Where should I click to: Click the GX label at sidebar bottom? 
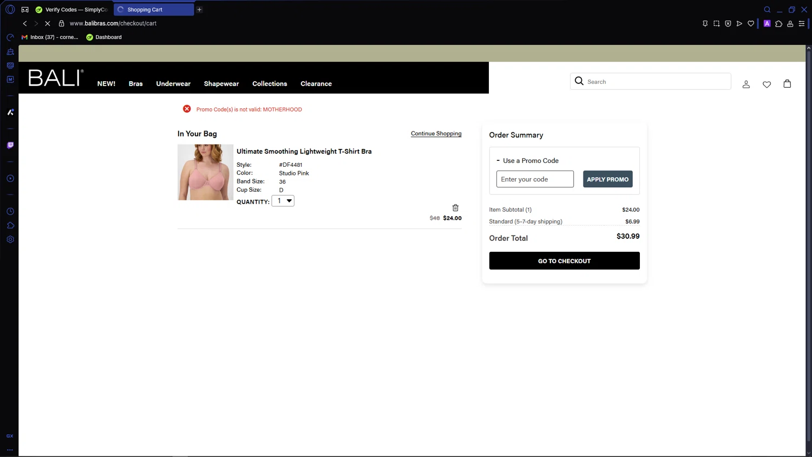tap(10, 436)
